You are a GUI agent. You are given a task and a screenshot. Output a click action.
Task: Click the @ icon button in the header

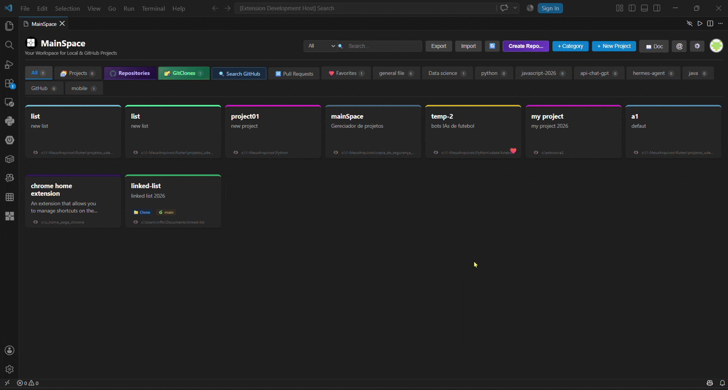coord(680,46)
